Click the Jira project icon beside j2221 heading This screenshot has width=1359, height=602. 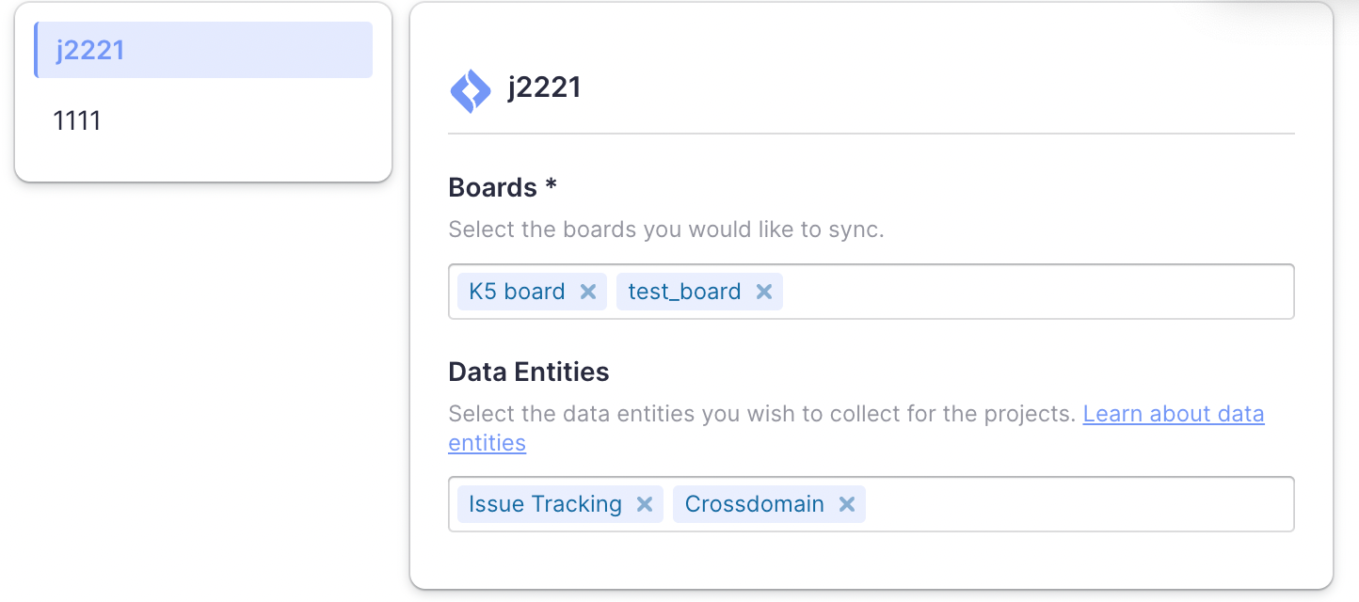[x=472, y=88]
